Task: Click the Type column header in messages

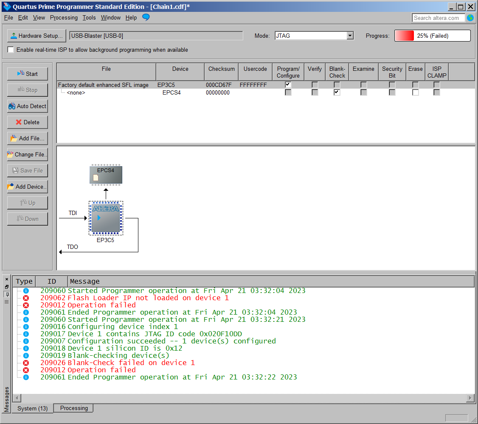Action: (x=24, y=282)
